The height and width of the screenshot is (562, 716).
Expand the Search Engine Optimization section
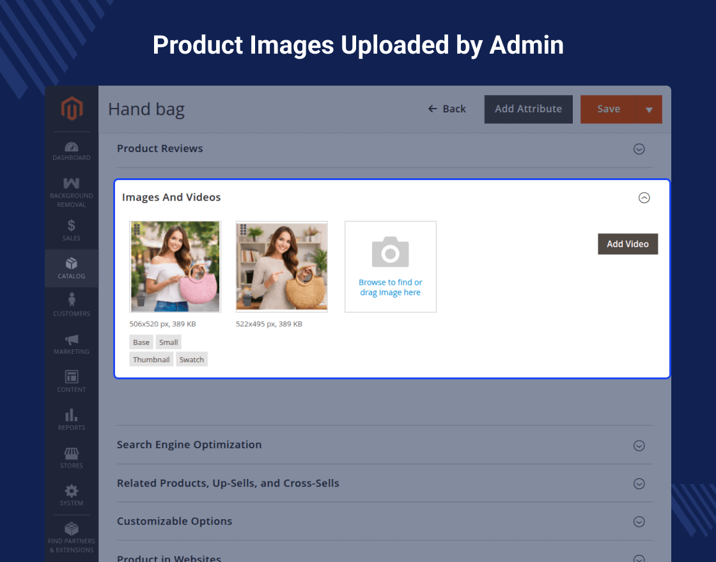click(639, 446)
